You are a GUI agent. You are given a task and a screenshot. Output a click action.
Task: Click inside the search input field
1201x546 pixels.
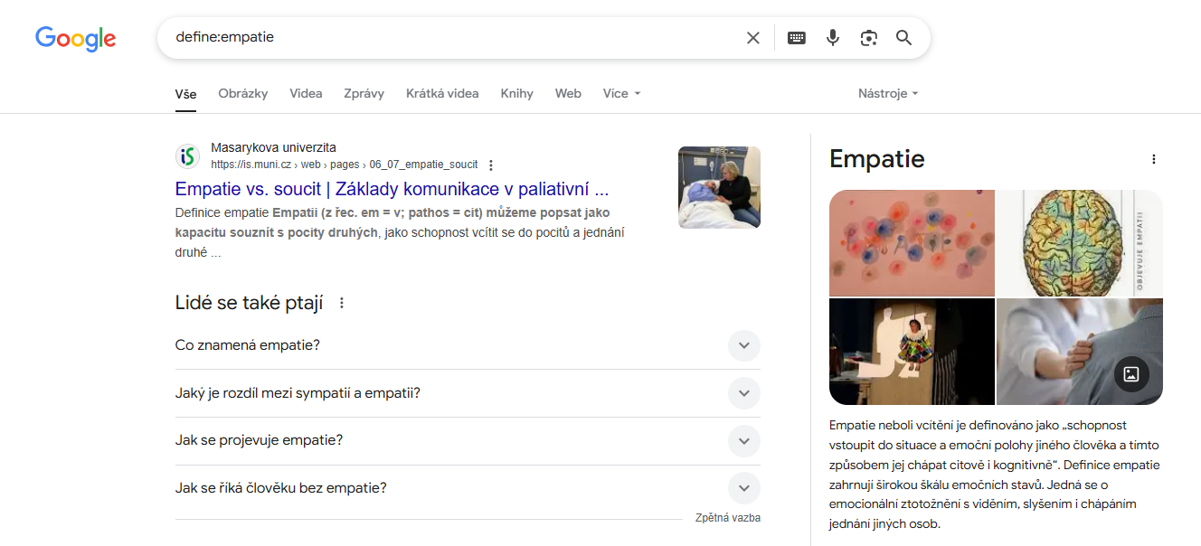[452, 37]
